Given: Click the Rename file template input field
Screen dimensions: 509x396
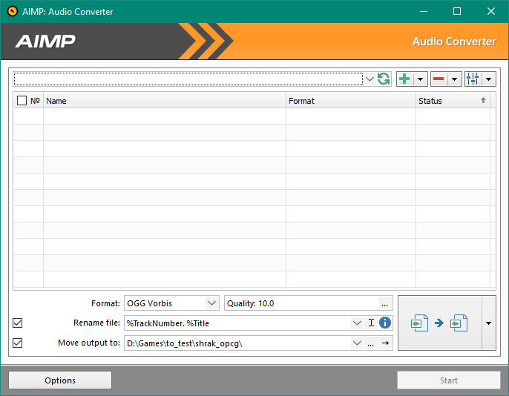Looking at the screenshot, I should [x=237, y=323].
